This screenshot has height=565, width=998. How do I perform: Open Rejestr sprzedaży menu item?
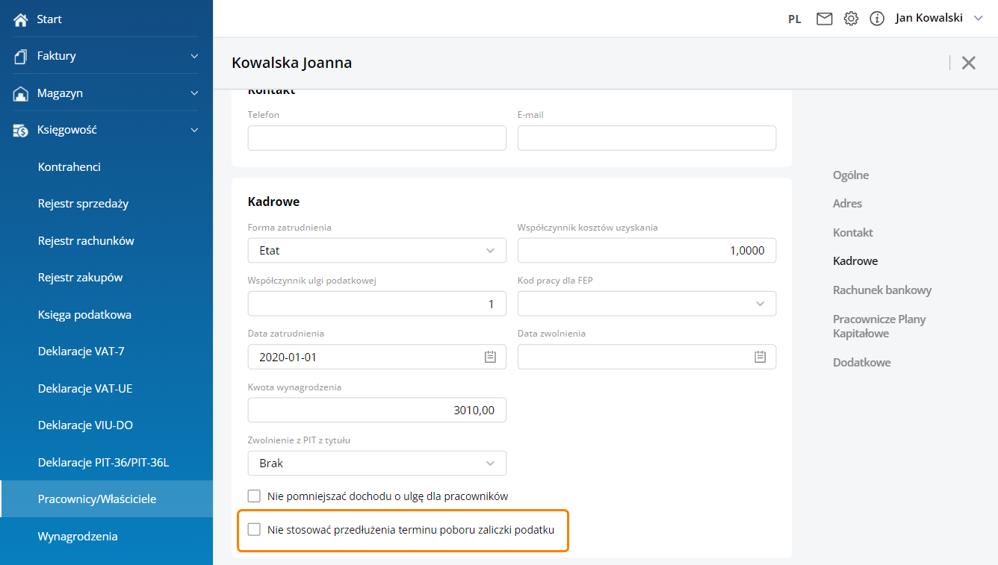point(83,204)
